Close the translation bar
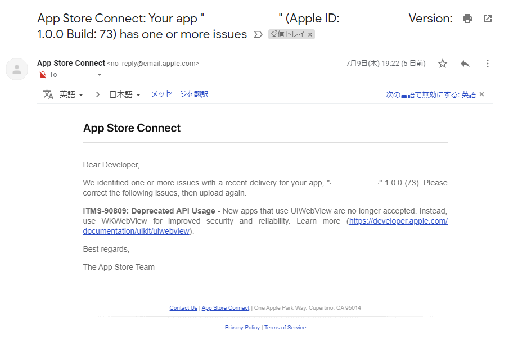Viewport: 509px width, 349px height. [x=482, y=94]
